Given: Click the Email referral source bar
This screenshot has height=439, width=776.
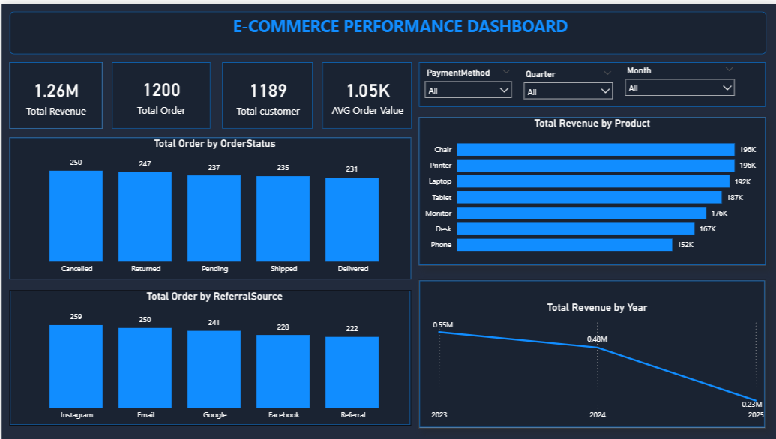Looking at the screenshot, I should tap(145, 368).
